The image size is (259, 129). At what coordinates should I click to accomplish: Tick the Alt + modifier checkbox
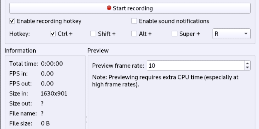(134, 34)
